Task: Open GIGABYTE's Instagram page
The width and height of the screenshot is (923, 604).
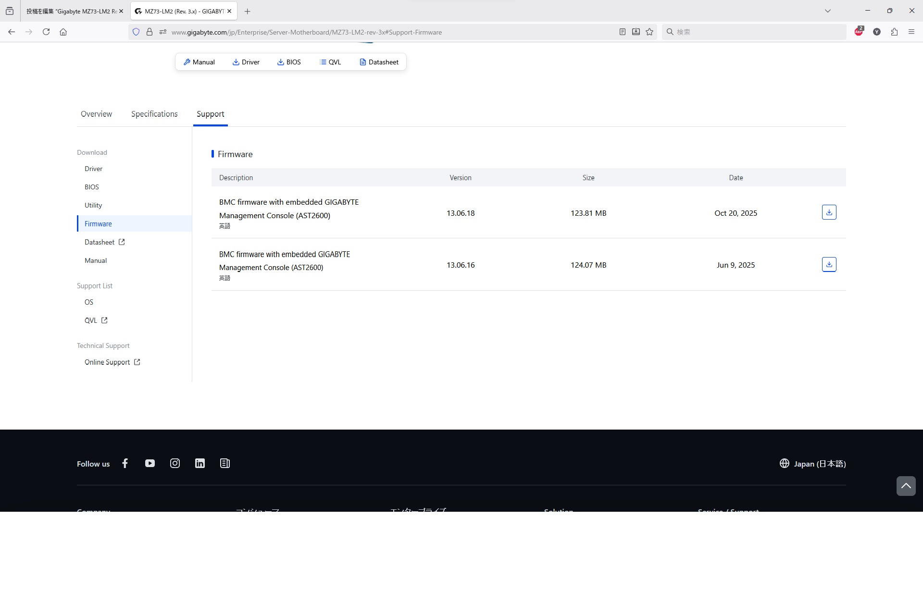Action: coord(175,463)
